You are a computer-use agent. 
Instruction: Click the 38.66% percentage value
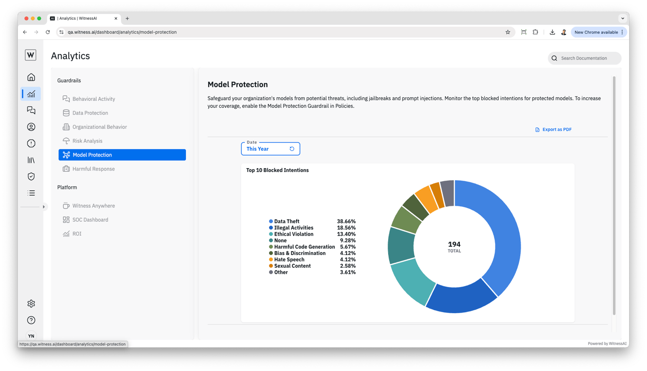pyautogui.click(x=346, y=221)
